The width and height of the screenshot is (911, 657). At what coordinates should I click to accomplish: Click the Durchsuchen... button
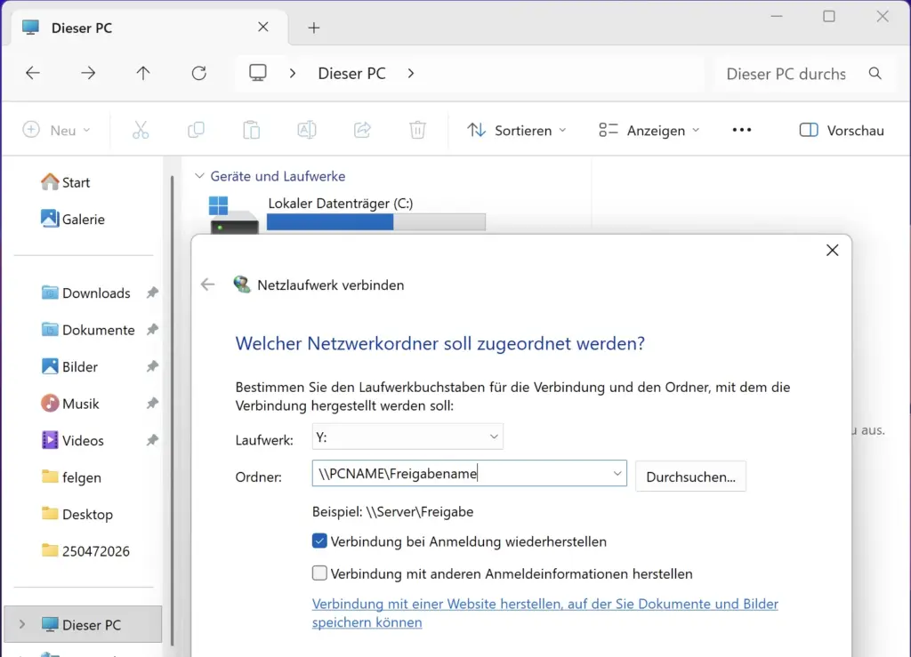coord(690,477)
